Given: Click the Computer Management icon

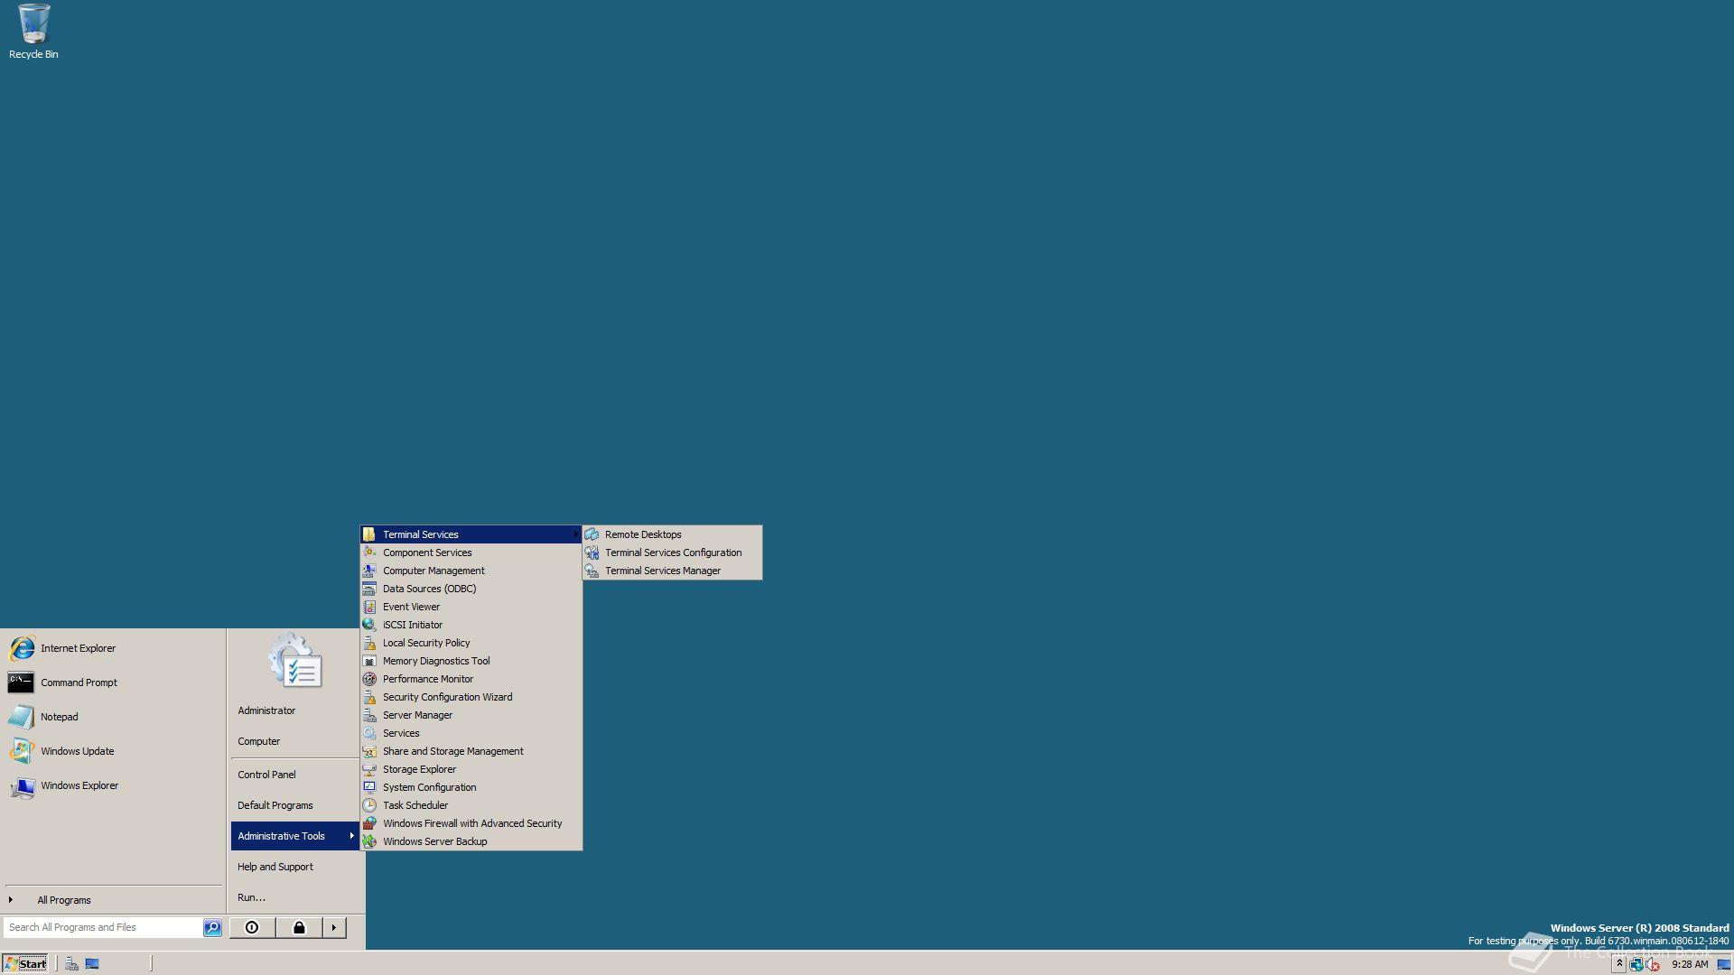Looking at the screenshot, I should click(x=369, y=571).
